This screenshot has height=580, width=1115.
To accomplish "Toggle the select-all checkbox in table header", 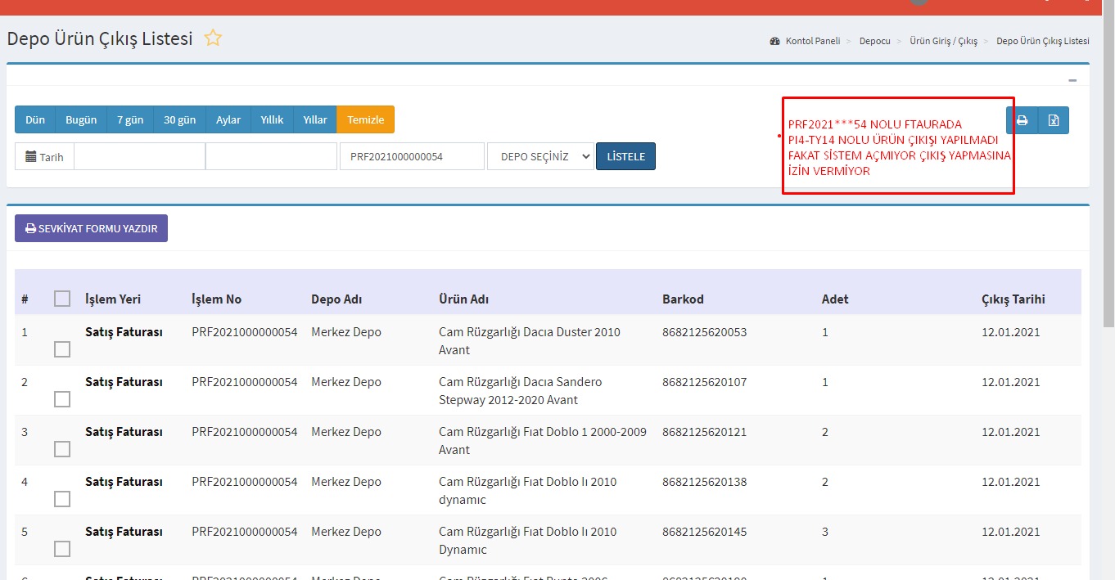I will coord(62,299).
